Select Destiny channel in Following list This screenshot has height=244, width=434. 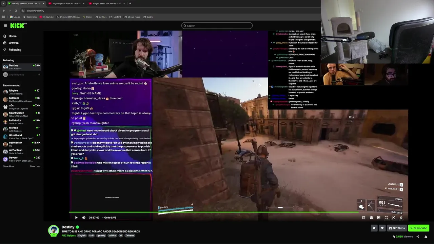point(21,67)
